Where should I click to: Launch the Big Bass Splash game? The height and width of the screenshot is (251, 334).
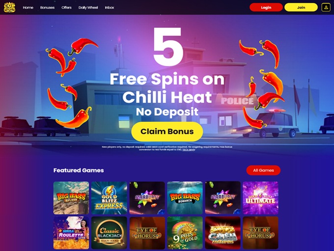pos(71,198)
